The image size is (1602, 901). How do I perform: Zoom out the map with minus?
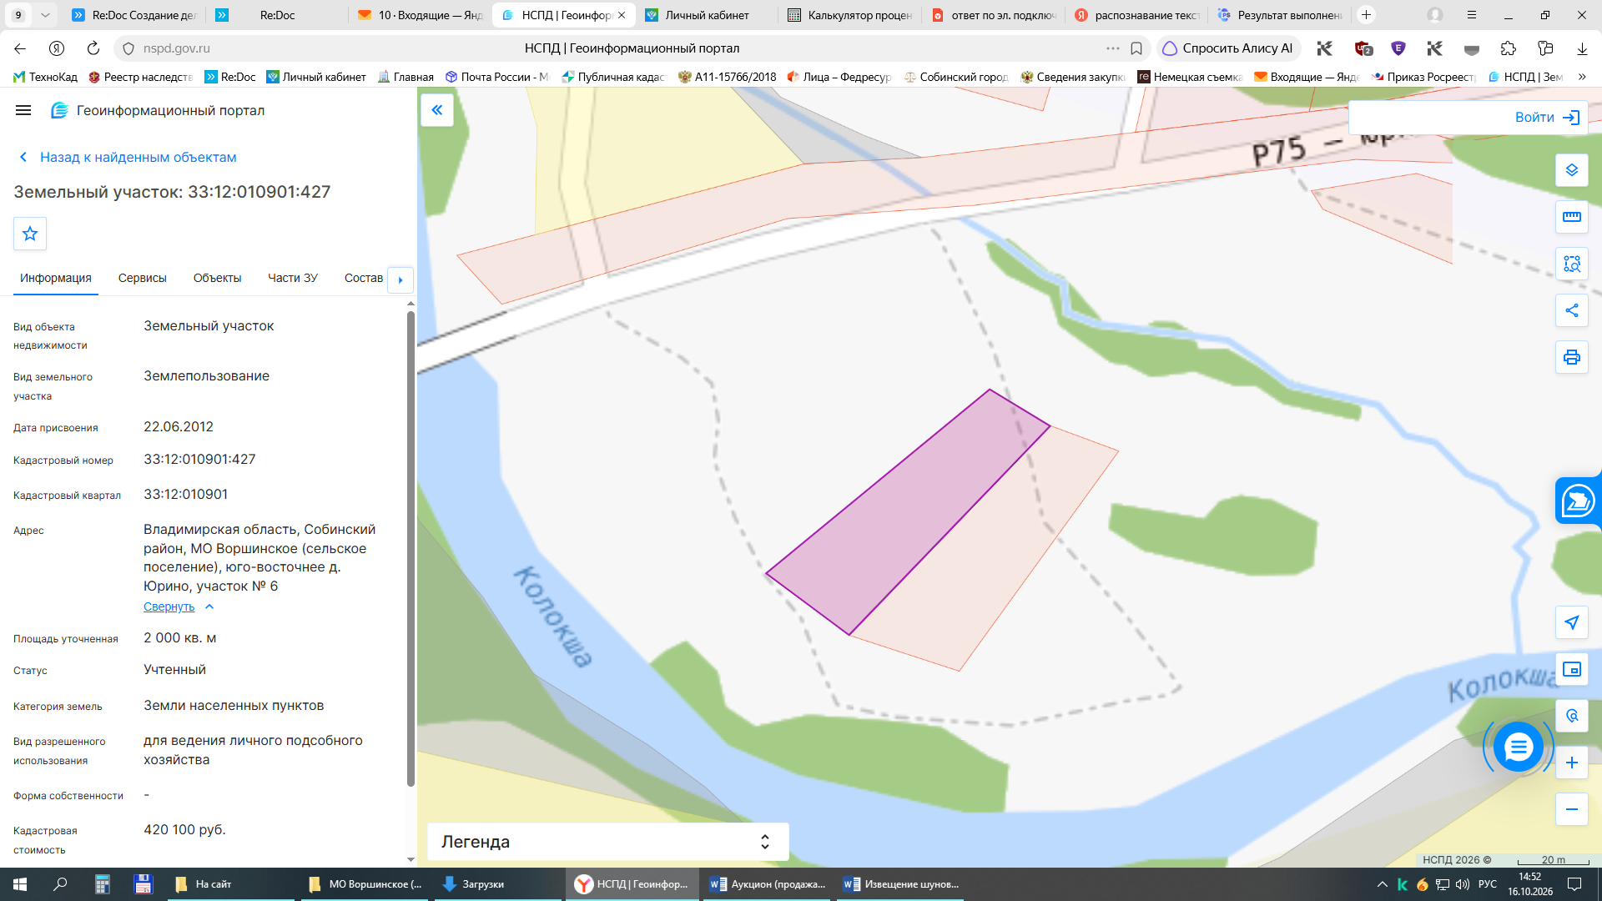click(1572, 809)
